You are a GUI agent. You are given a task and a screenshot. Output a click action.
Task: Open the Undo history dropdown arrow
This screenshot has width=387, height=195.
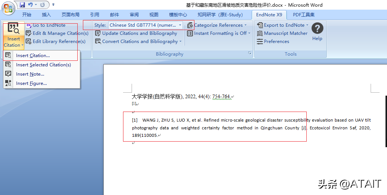coord(36,5)
